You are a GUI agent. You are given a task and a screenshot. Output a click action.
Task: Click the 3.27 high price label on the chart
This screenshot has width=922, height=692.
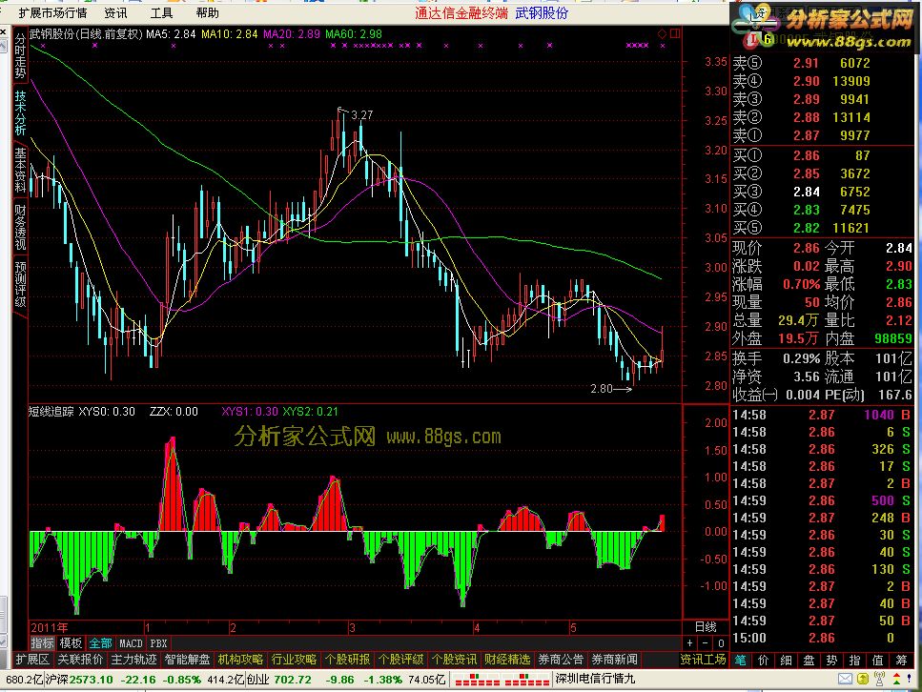tap(362, 114)
